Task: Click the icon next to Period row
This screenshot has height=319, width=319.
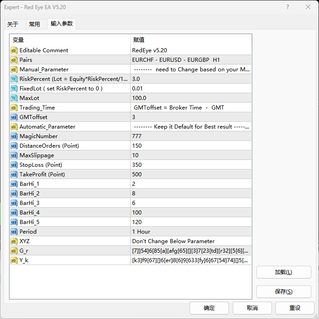Action: (x=14, y=232)
